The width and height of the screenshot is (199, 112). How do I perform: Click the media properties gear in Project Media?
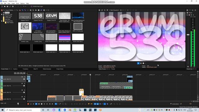[x=30, y=10]
